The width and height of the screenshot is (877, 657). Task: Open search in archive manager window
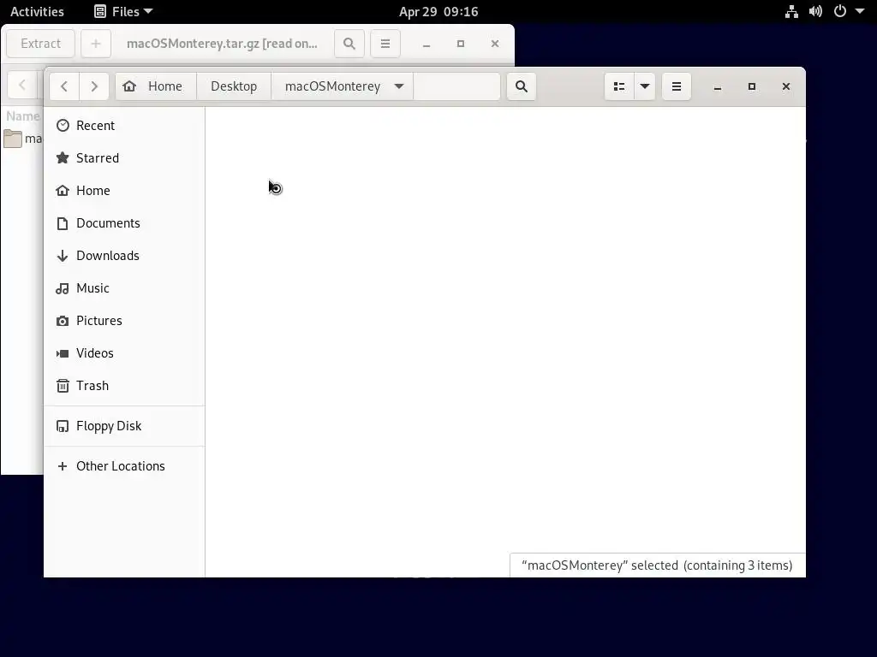(x=349, y=44)
